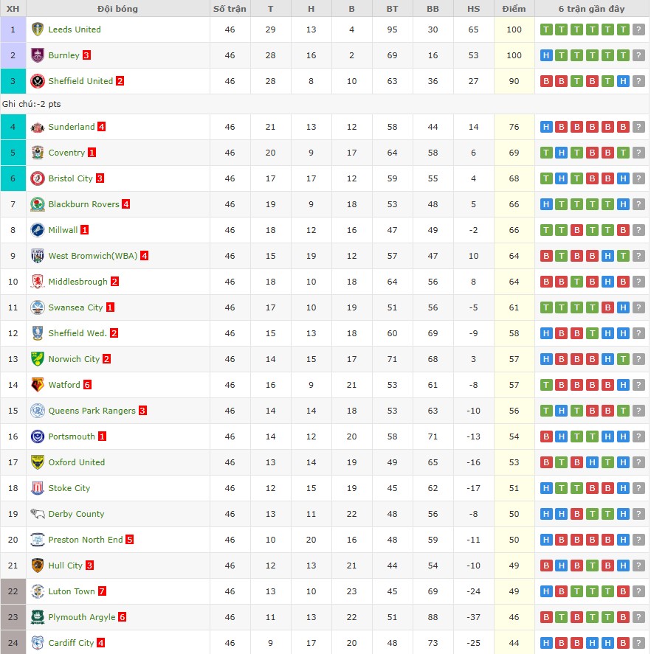
Task: Click the Cardiff City club crest
Action: pos(38,643)
